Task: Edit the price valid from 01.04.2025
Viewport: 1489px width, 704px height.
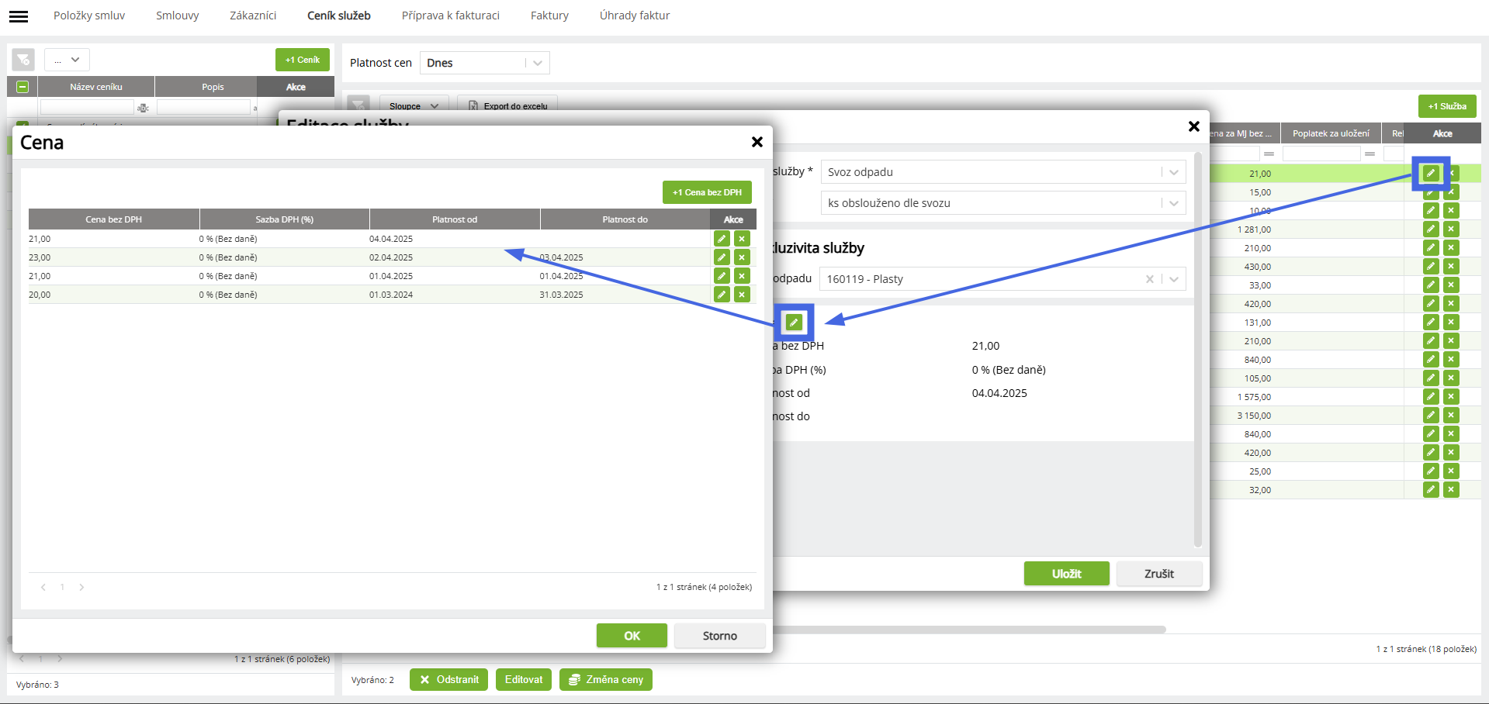Action: tap(722, 276)
